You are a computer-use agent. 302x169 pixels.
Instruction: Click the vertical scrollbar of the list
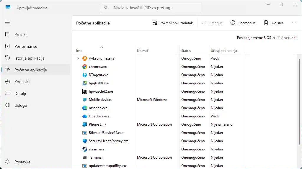tap(299, 102)
